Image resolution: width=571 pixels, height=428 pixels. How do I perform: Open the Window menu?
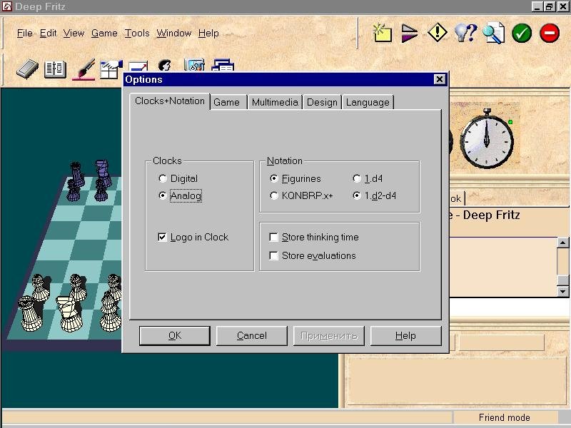tap(173, 33)
